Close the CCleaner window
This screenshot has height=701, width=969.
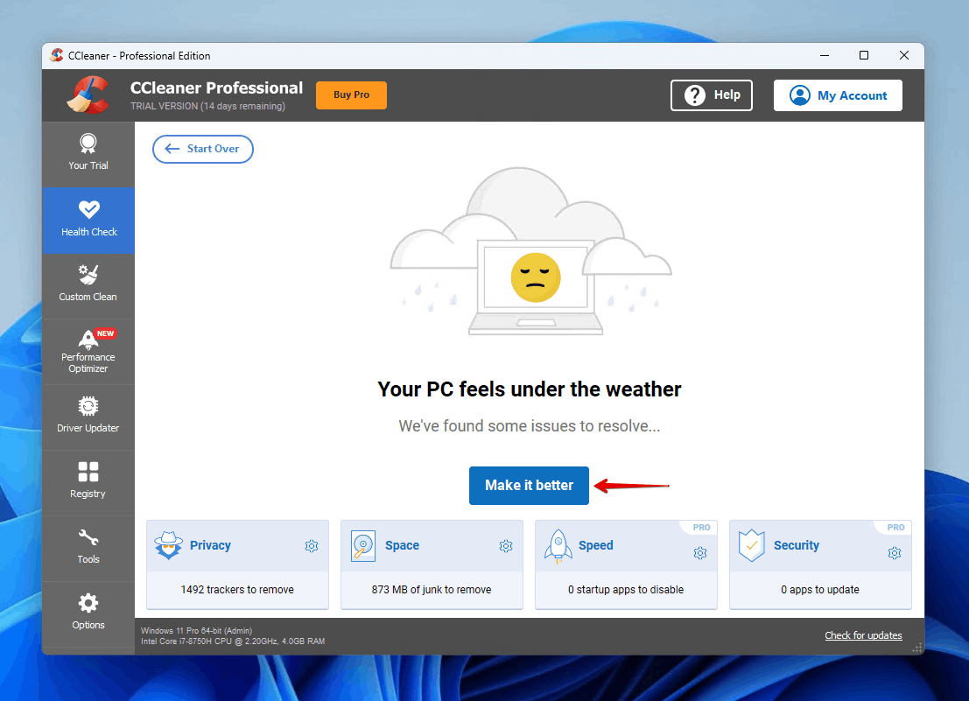(904, 56)
